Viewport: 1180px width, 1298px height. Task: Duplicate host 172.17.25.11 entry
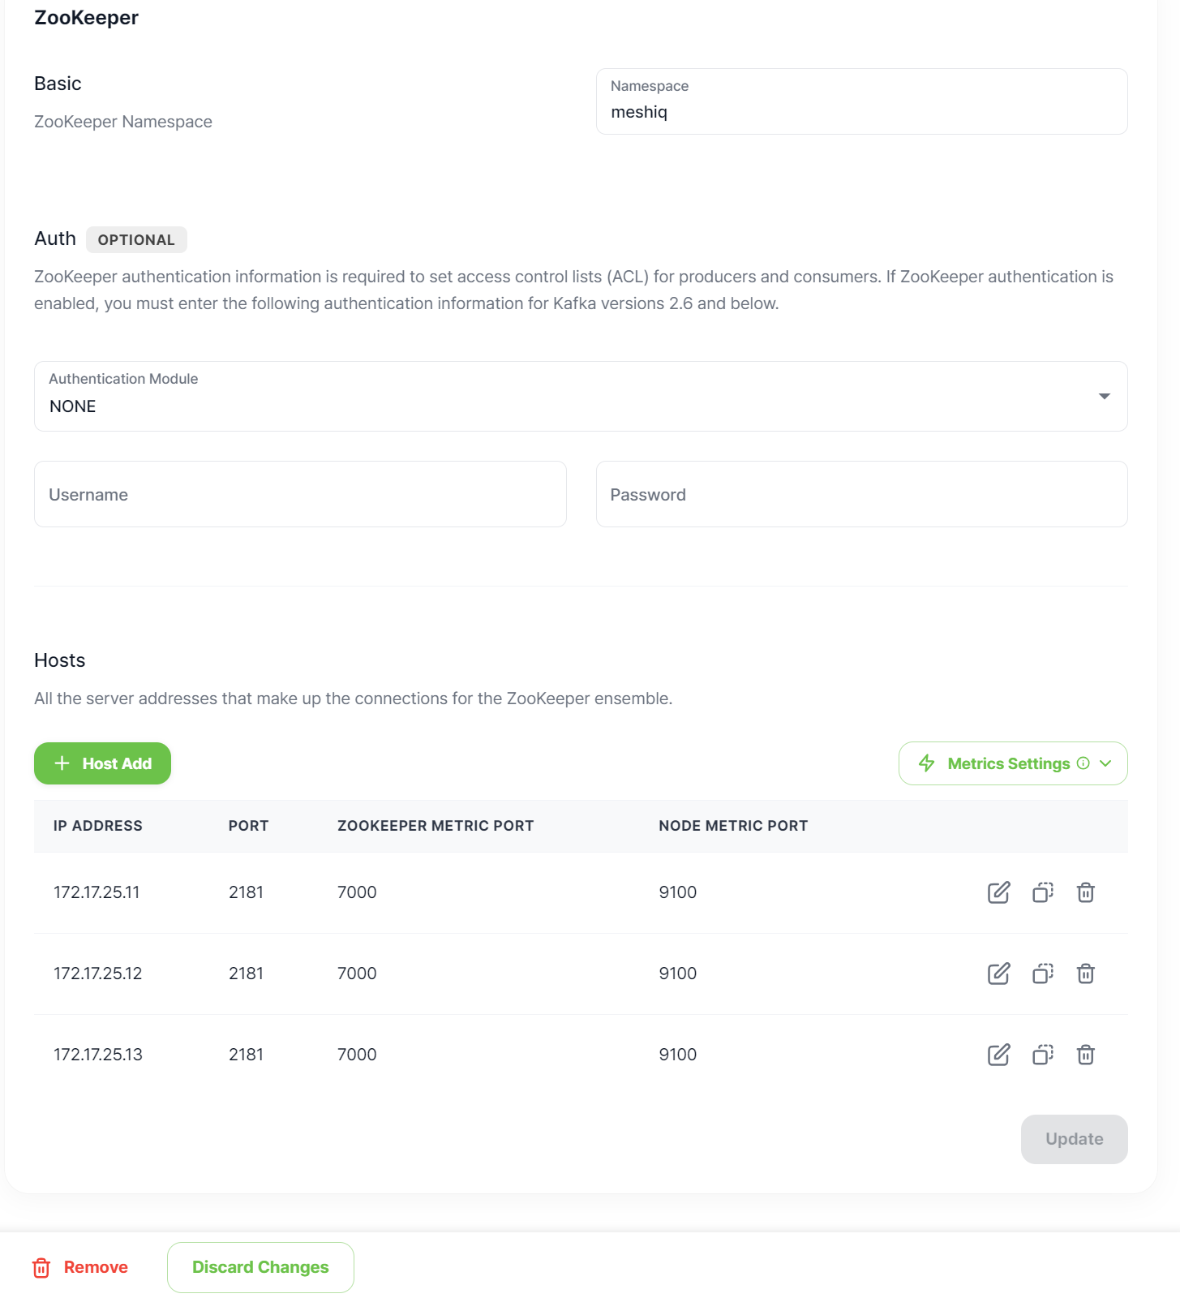[1042, 892]
